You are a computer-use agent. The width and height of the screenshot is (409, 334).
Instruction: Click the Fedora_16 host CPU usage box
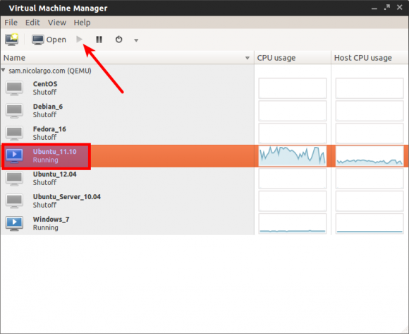point(370,133)
